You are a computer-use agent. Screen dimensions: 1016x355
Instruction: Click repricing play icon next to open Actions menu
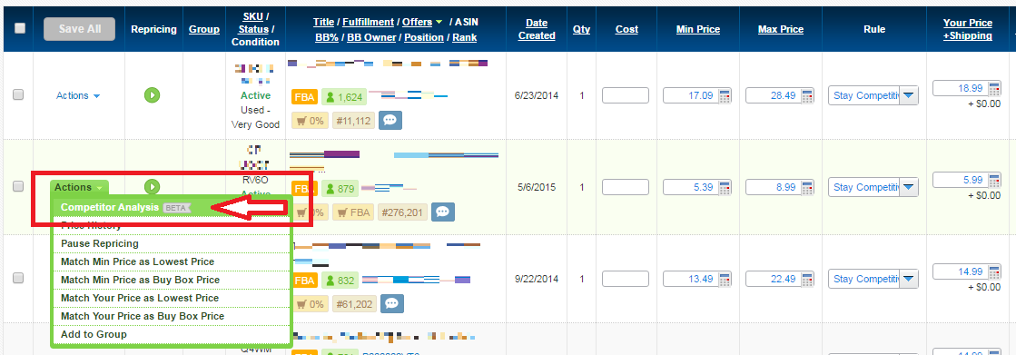pyautogui.click(x=153, y=186)
